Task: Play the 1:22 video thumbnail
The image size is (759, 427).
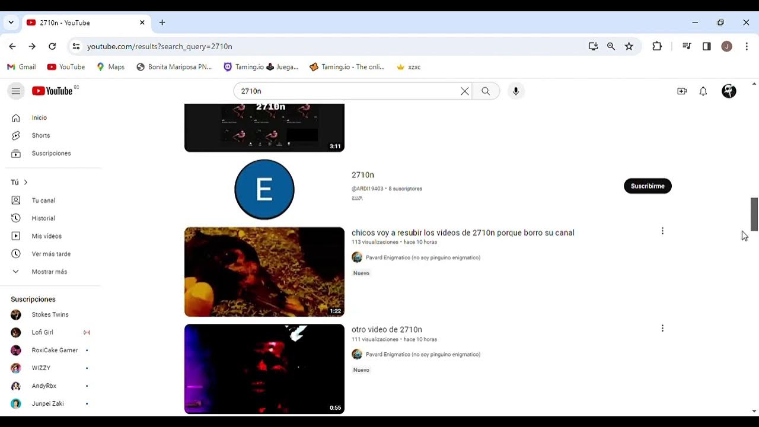Action: click(x=264, y=272)
